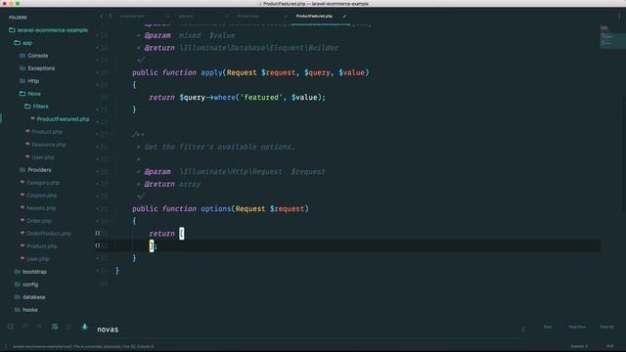The height and width of the screenshot is (352, 626).
Task: Click the $query variable before ->where
Action: [x=192, y=98]
